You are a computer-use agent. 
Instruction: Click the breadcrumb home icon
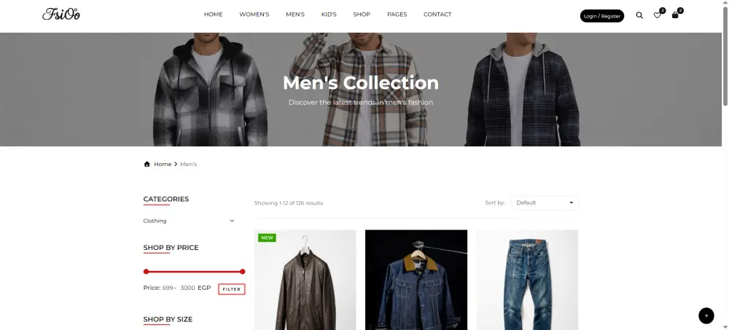tap(147, 164)
